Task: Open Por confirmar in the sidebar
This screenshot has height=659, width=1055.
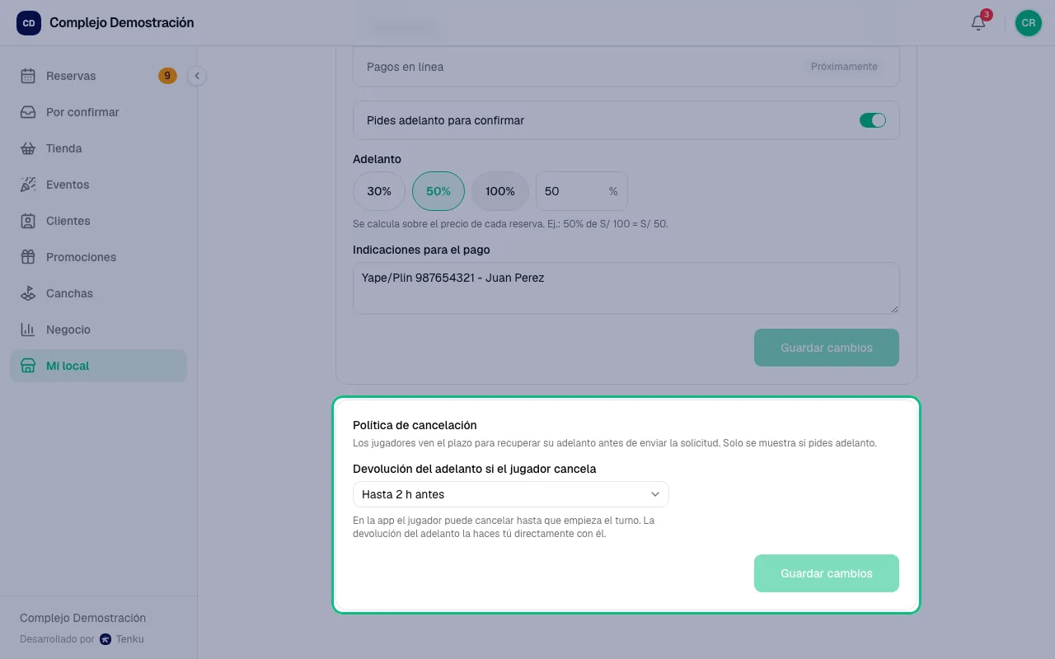Action: (99, 112)
